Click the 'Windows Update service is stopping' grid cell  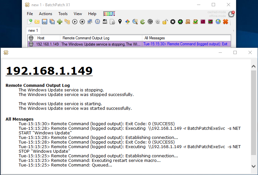101,44
